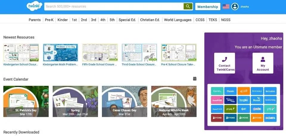Click the Fifth Grade School Closure title link
Image resolution: width=286 pixels, height=136 pixels.
pyautogui.click(x=100, y=64)
